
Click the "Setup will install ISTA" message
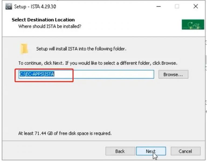pos(81,49)
